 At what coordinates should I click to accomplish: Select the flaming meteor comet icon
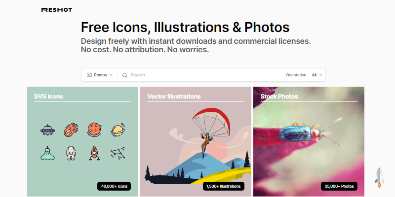pos(71,130)
